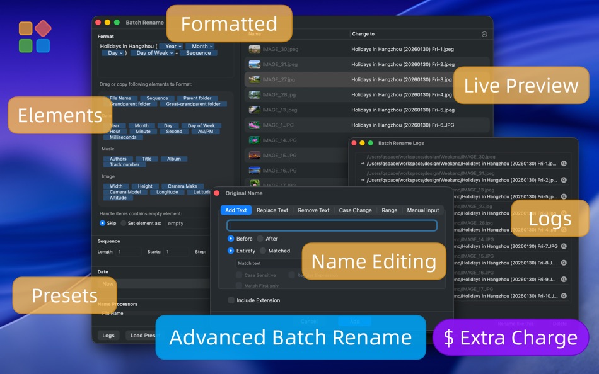
Task: Click the Sequence element chip
Action: 158,98
